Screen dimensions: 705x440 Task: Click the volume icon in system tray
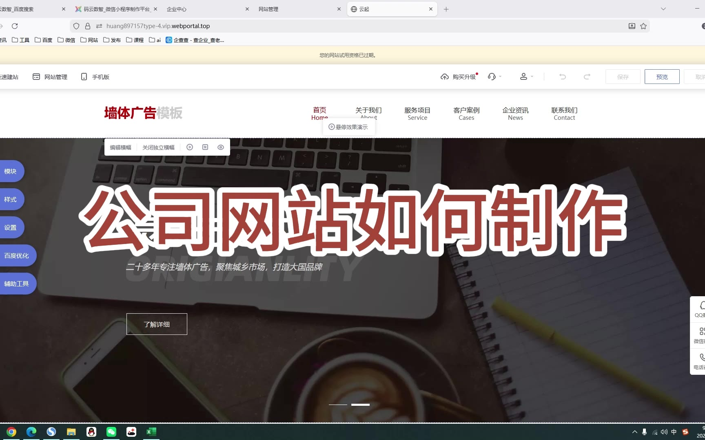click(x=664, y=432)
